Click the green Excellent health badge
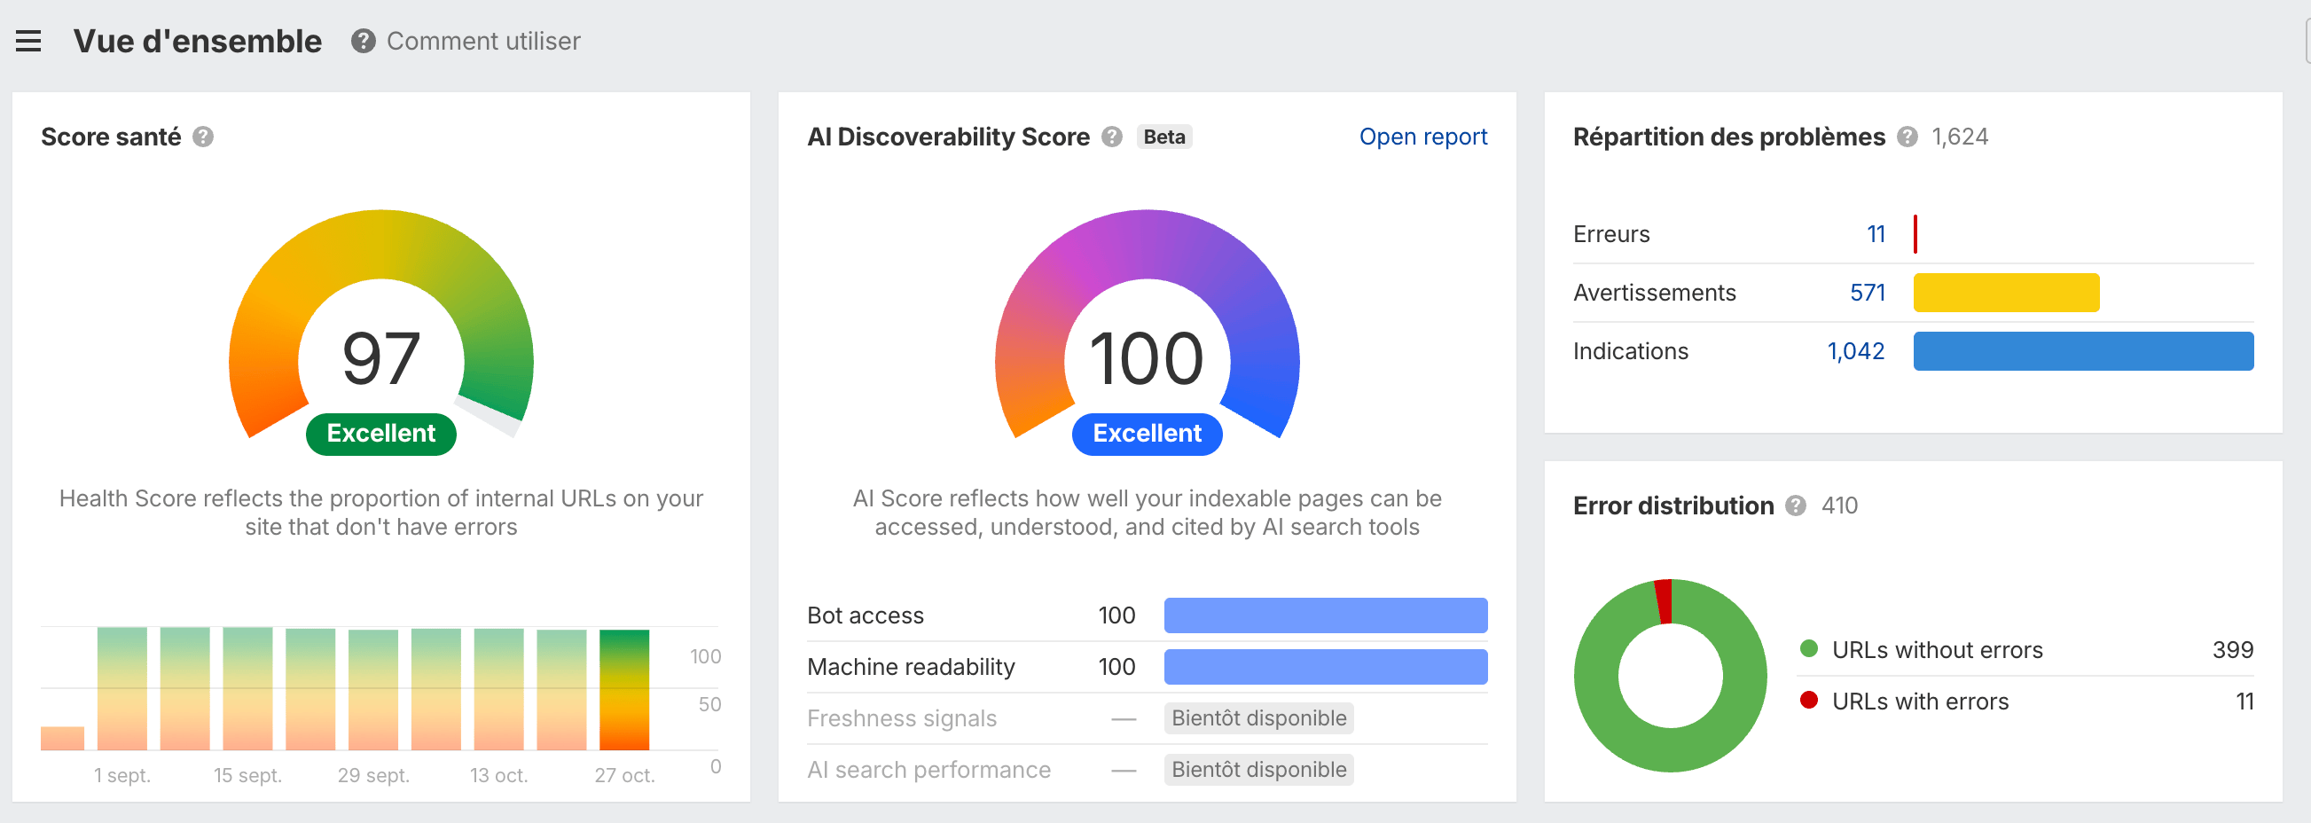This screenshot has width=2311, height=823. (380, 434)
